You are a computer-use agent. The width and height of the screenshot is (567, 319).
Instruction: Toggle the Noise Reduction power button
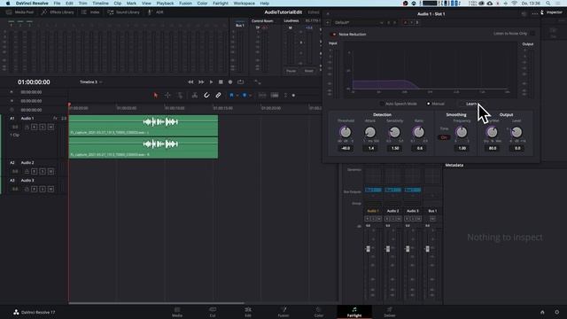pos(333,35)
